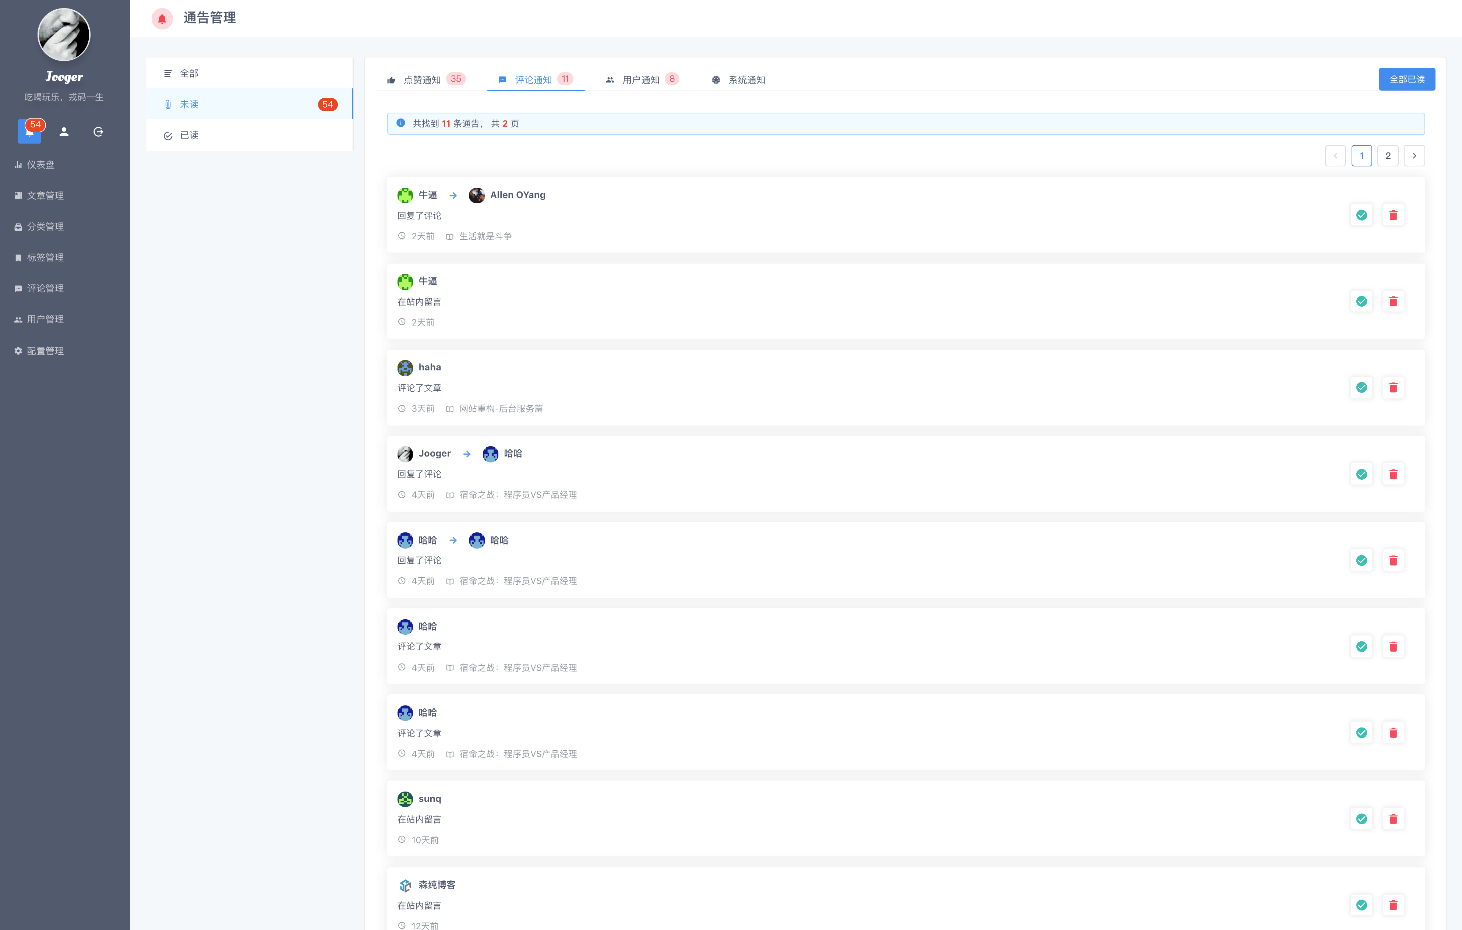
Task: Go to next page with right chevron
Action: click(1414, 155)
